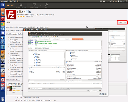The width and height of the screenshot is (128, 102).
Task: Open System Settings gear-wrench icon
Action: click(3, 80)
